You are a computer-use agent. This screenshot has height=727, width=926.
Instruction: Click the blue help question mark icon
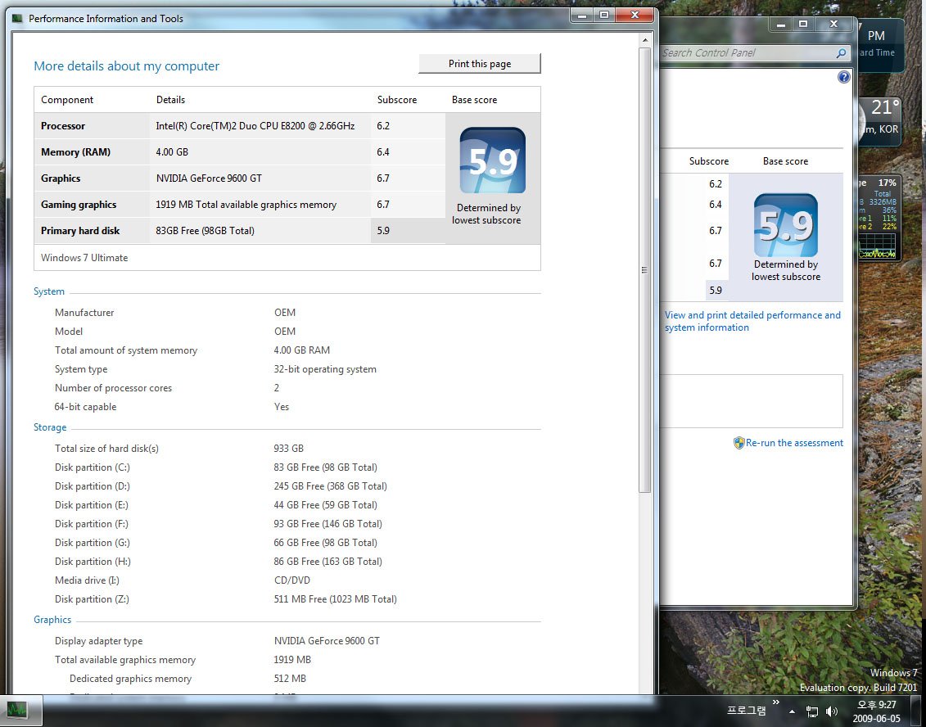click(844, 77)
